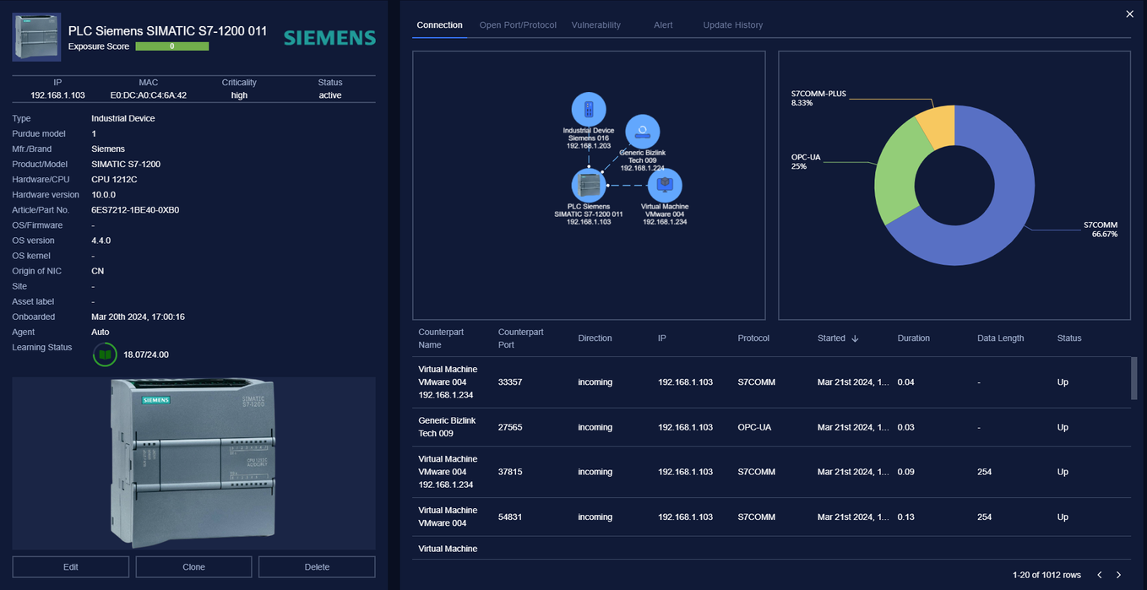Click the Status value active
The image size is (1147, 590).
tap(330, 95)
